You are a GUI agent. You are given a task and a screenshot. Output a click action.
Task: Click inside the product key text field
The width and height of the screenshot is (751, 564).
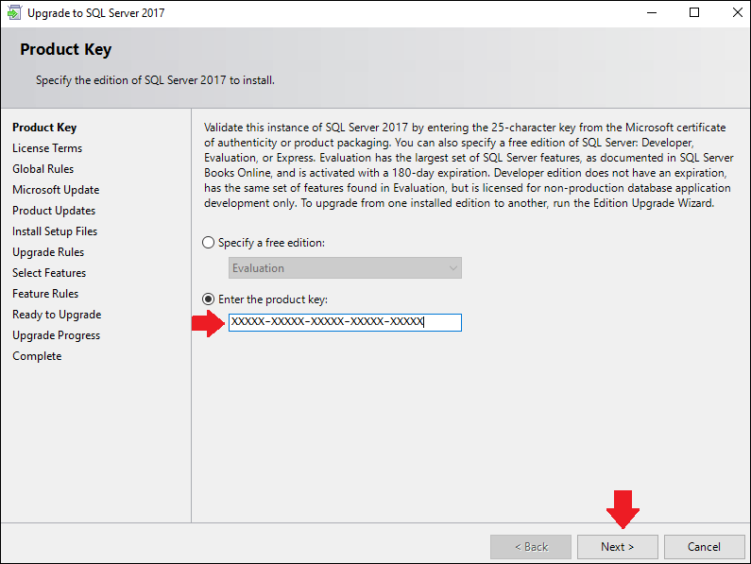[x=345, y=322]
